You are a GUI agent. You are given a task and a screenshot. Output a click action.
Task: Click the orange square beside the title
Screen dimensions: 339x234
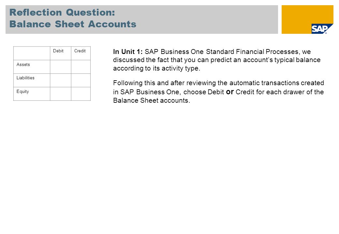tap(307, 19)
